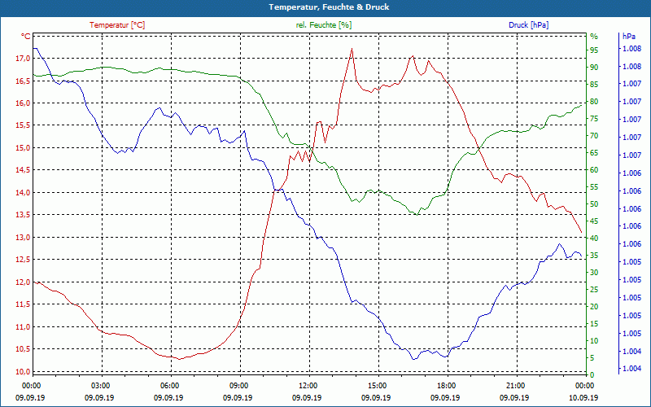Click the 95 humidity axis value
Viewport: 651px width, 407px height.
point(594,50)
